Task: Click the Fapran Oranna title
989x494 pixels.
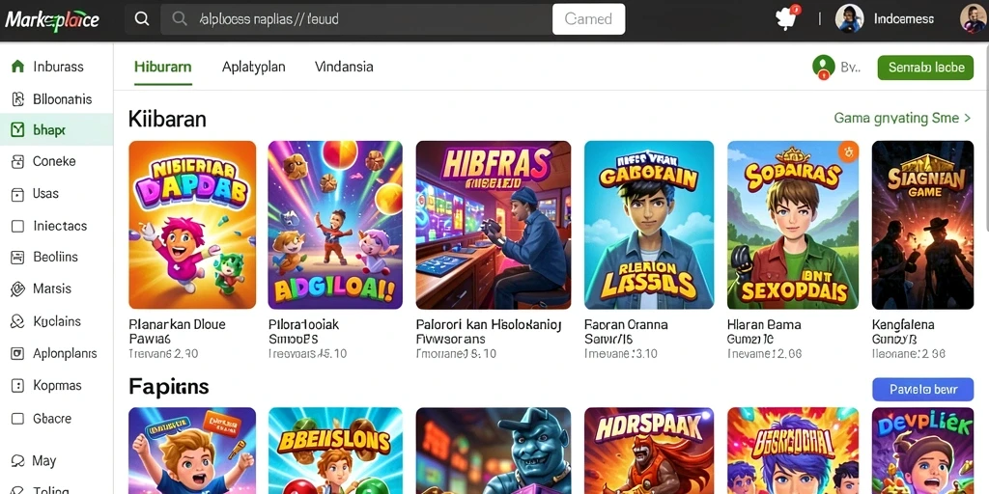Action: click(626, 325)
